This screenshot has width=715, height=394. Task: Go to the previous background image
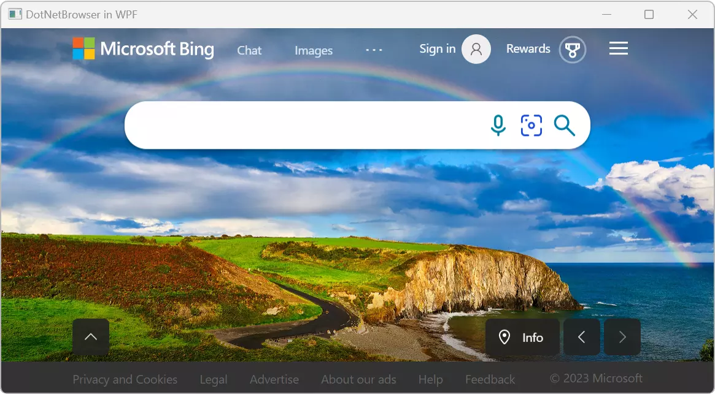point(581,337)
